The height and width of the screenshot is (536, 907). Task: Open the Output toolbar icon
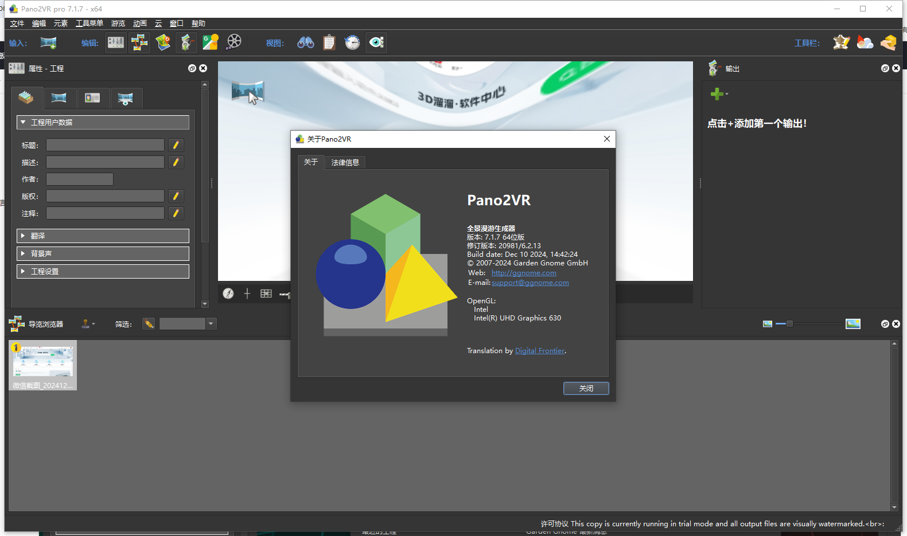[x=186, y=42]
